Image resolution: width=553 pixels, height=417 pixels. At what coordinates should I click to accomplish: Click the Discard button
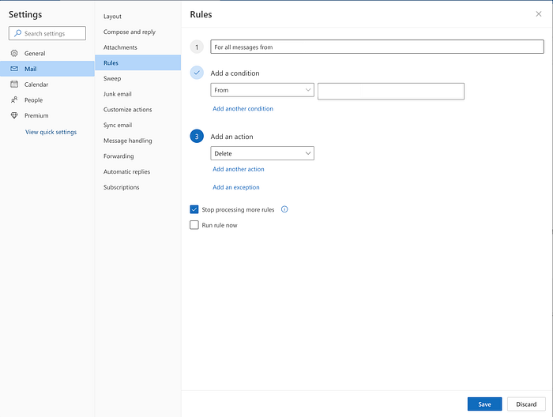click(x=526, y=404)
